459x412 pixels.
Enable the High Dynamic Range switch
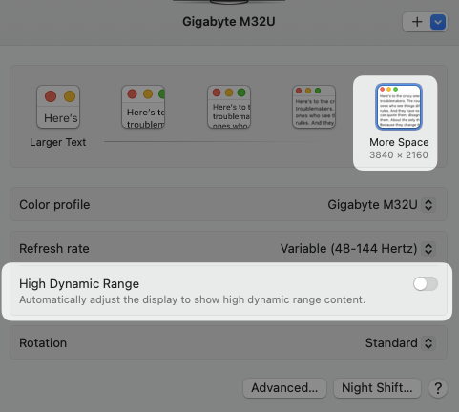click(x=426, y=283)
